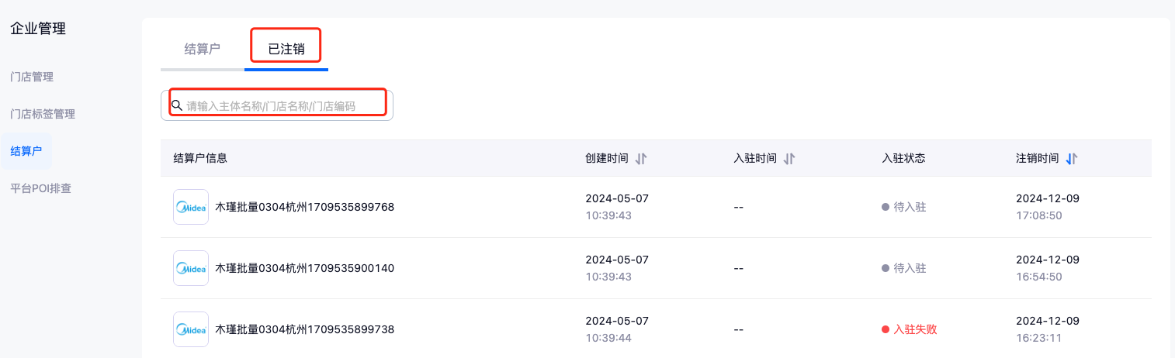Go to 平台POI排查 in the sidebar

pos(40,188)
